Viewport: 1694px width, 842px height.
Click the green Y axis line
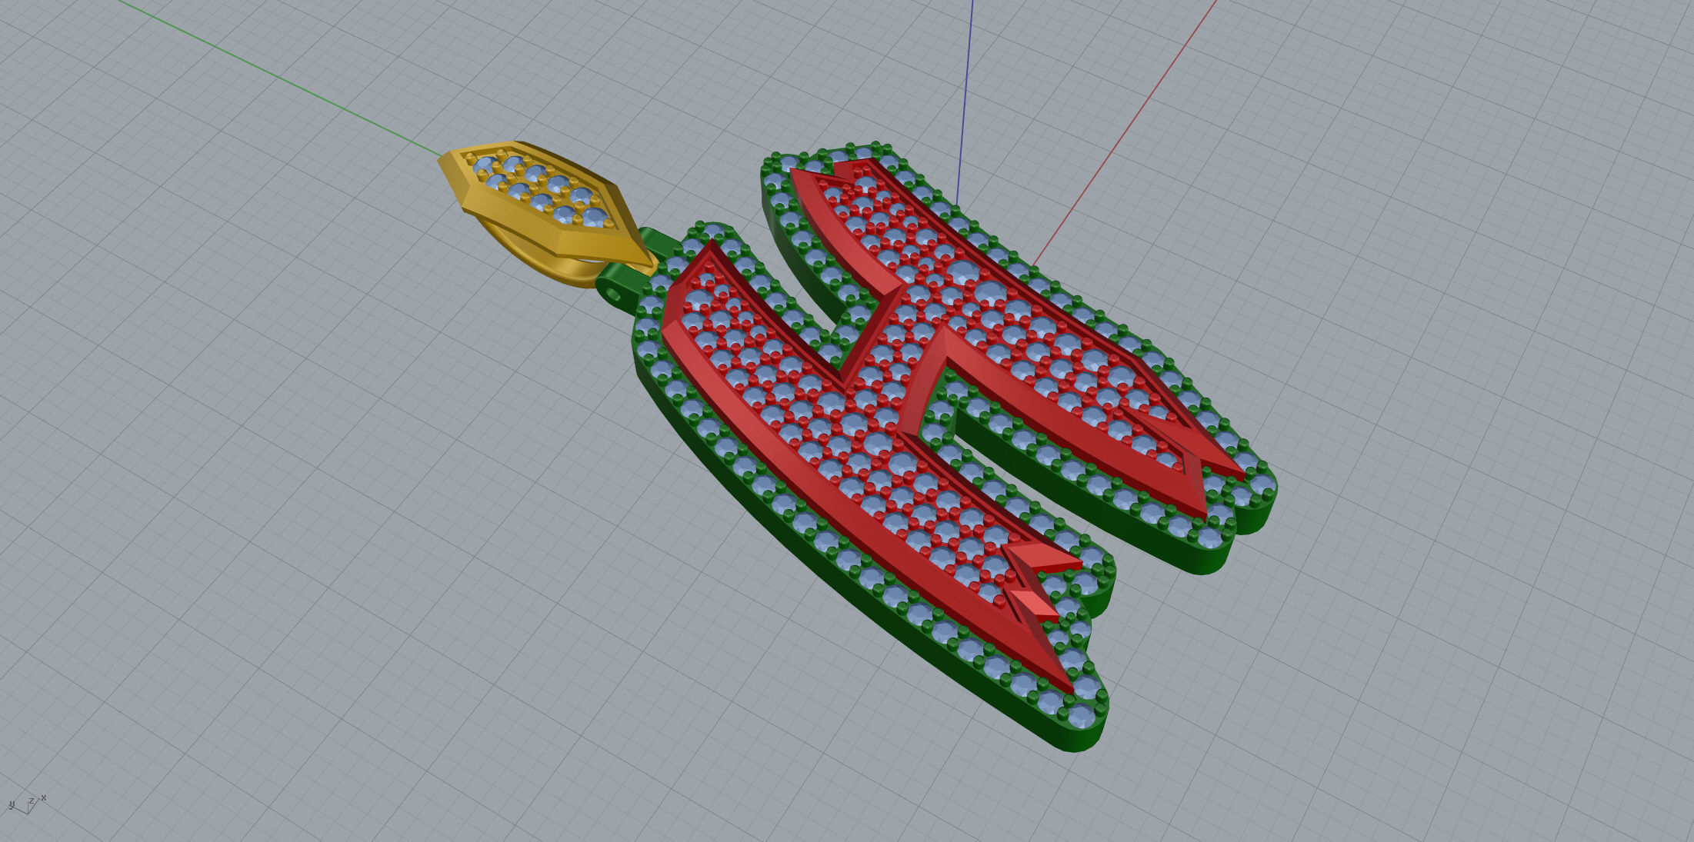pos(281,78)
